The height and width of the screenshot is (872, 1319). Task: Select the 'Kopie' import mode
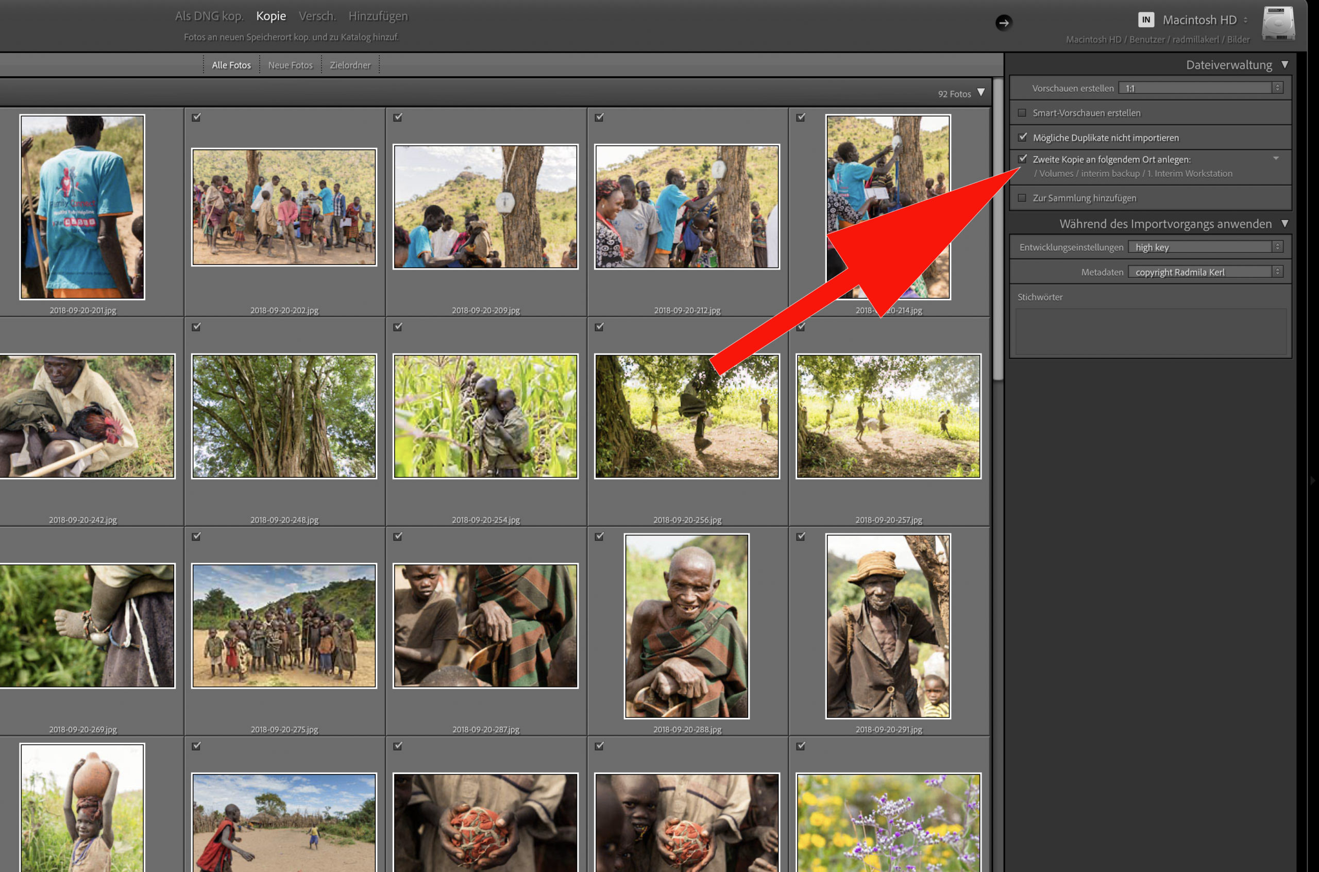(270, 16)
